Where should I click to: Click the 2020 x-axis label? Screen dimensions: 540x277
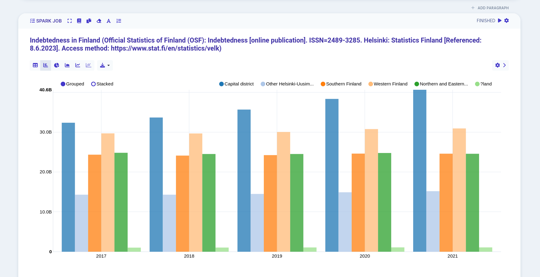click(365, 256)
